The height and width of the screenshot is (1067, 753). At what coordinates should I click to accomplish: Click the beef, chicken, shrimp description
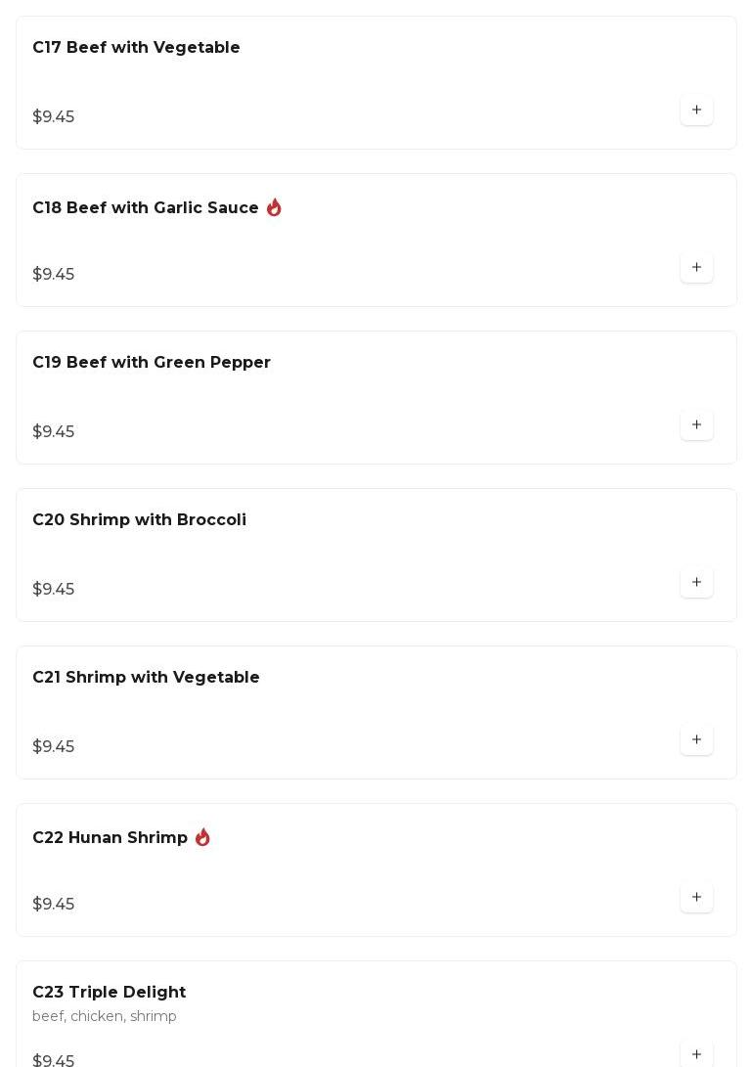pyautogui.click(x=105, y=1017)
